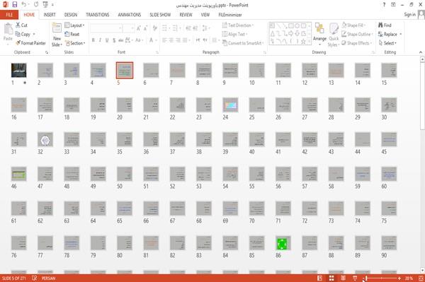Image resolution: width=425 pixels, height=282 pixels.
Task: Click the vertical scrollbar down arrow
Action: click(x=422, y=271)
